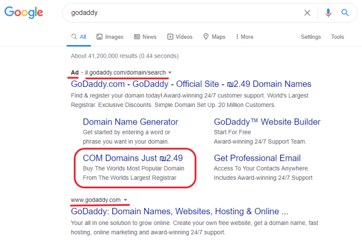This screenshot has height=242, width=362.
Task: Click the blue magnifier search button
Action: tap(345, 13)
